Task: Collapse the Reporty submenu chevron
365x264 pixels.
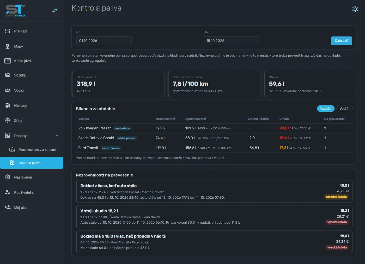Action: (x=57, y=136)
